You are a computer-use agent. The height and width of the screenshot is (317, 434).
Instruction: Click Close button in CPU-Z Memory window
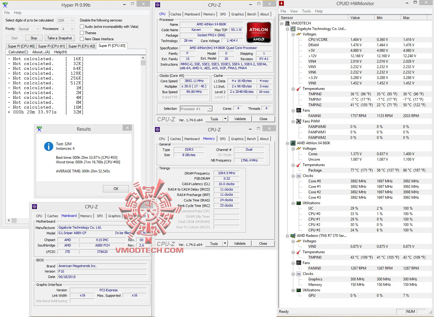pyautogui.click(x=263, y=243)
